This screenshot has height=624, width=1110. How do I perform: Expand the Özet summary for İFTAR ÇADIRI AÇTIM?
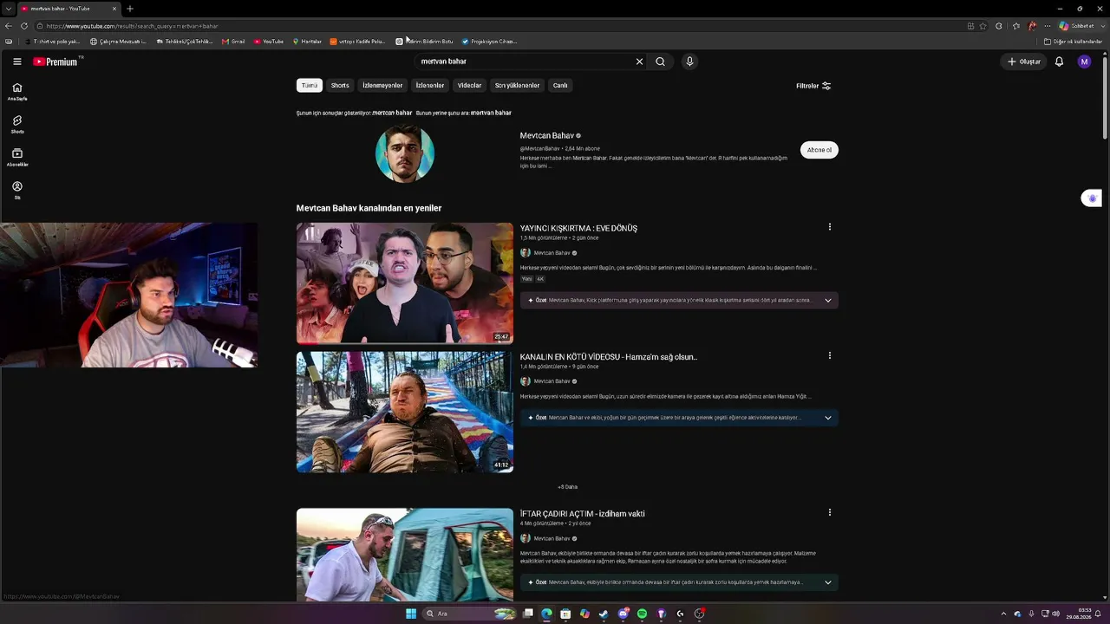pos(679,582)
